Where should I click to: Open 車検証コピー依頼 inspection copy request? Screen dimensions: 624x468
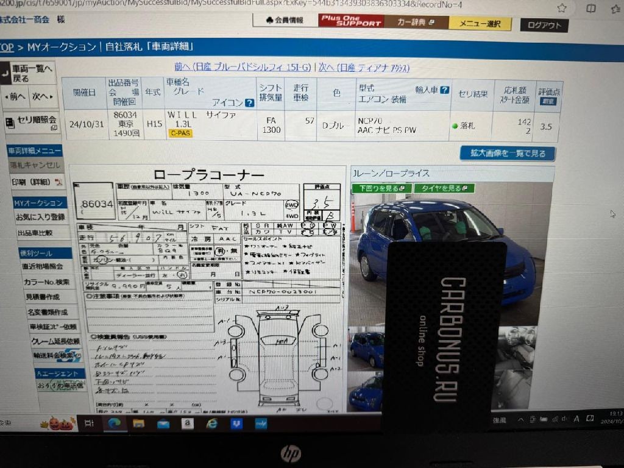click(x=53, y=327)
